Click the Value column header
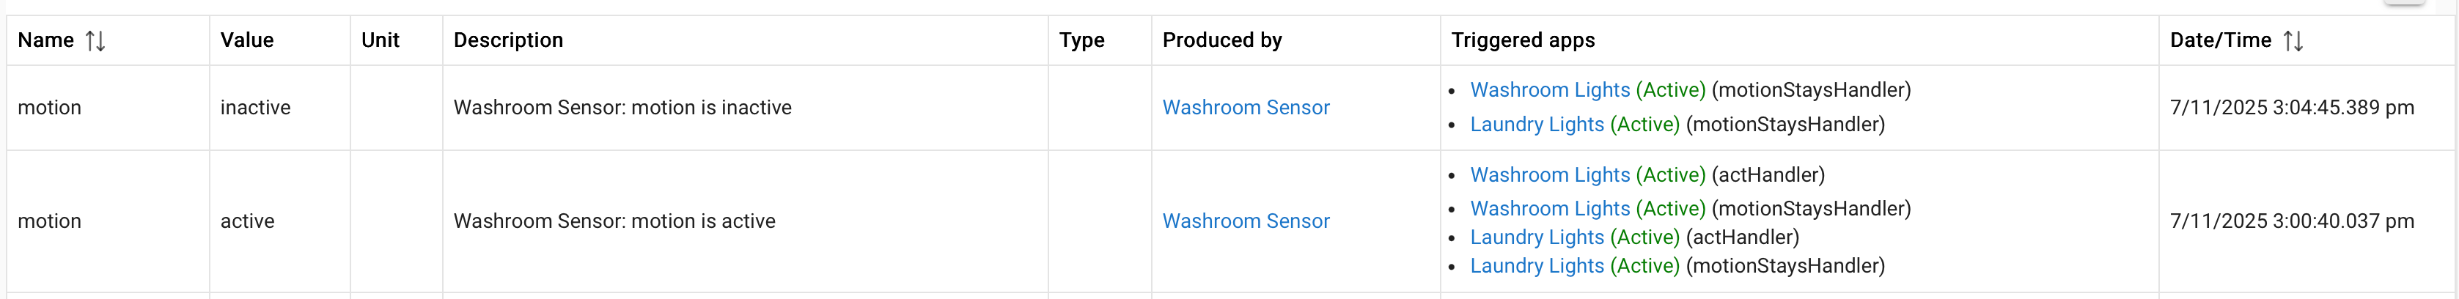Screen dimensions: 2459x299 246,40
